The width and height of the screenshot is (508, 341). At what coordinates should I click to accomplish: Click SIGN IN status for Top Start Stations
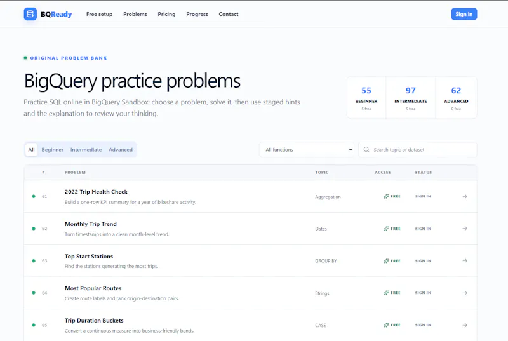pos(423,261)
